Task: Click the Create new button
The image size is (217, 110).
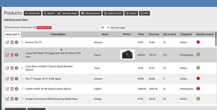Action: (33, 13)
